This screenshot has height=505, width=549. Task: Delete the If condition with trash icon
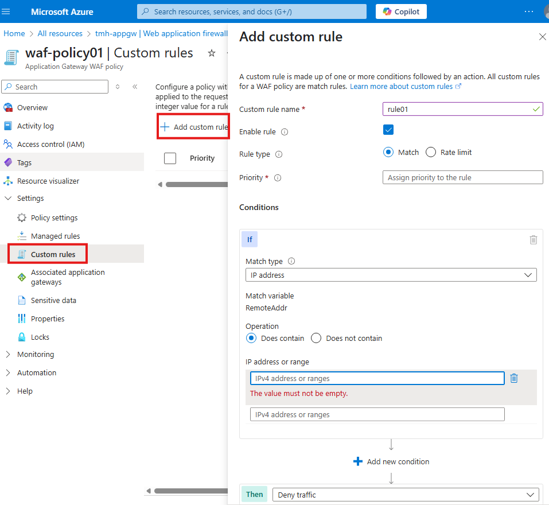(x=534, y=240)
